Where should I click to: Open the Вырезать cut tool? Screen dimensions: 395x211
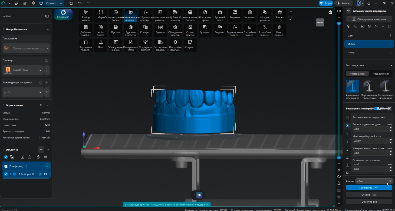click(235, 15)
